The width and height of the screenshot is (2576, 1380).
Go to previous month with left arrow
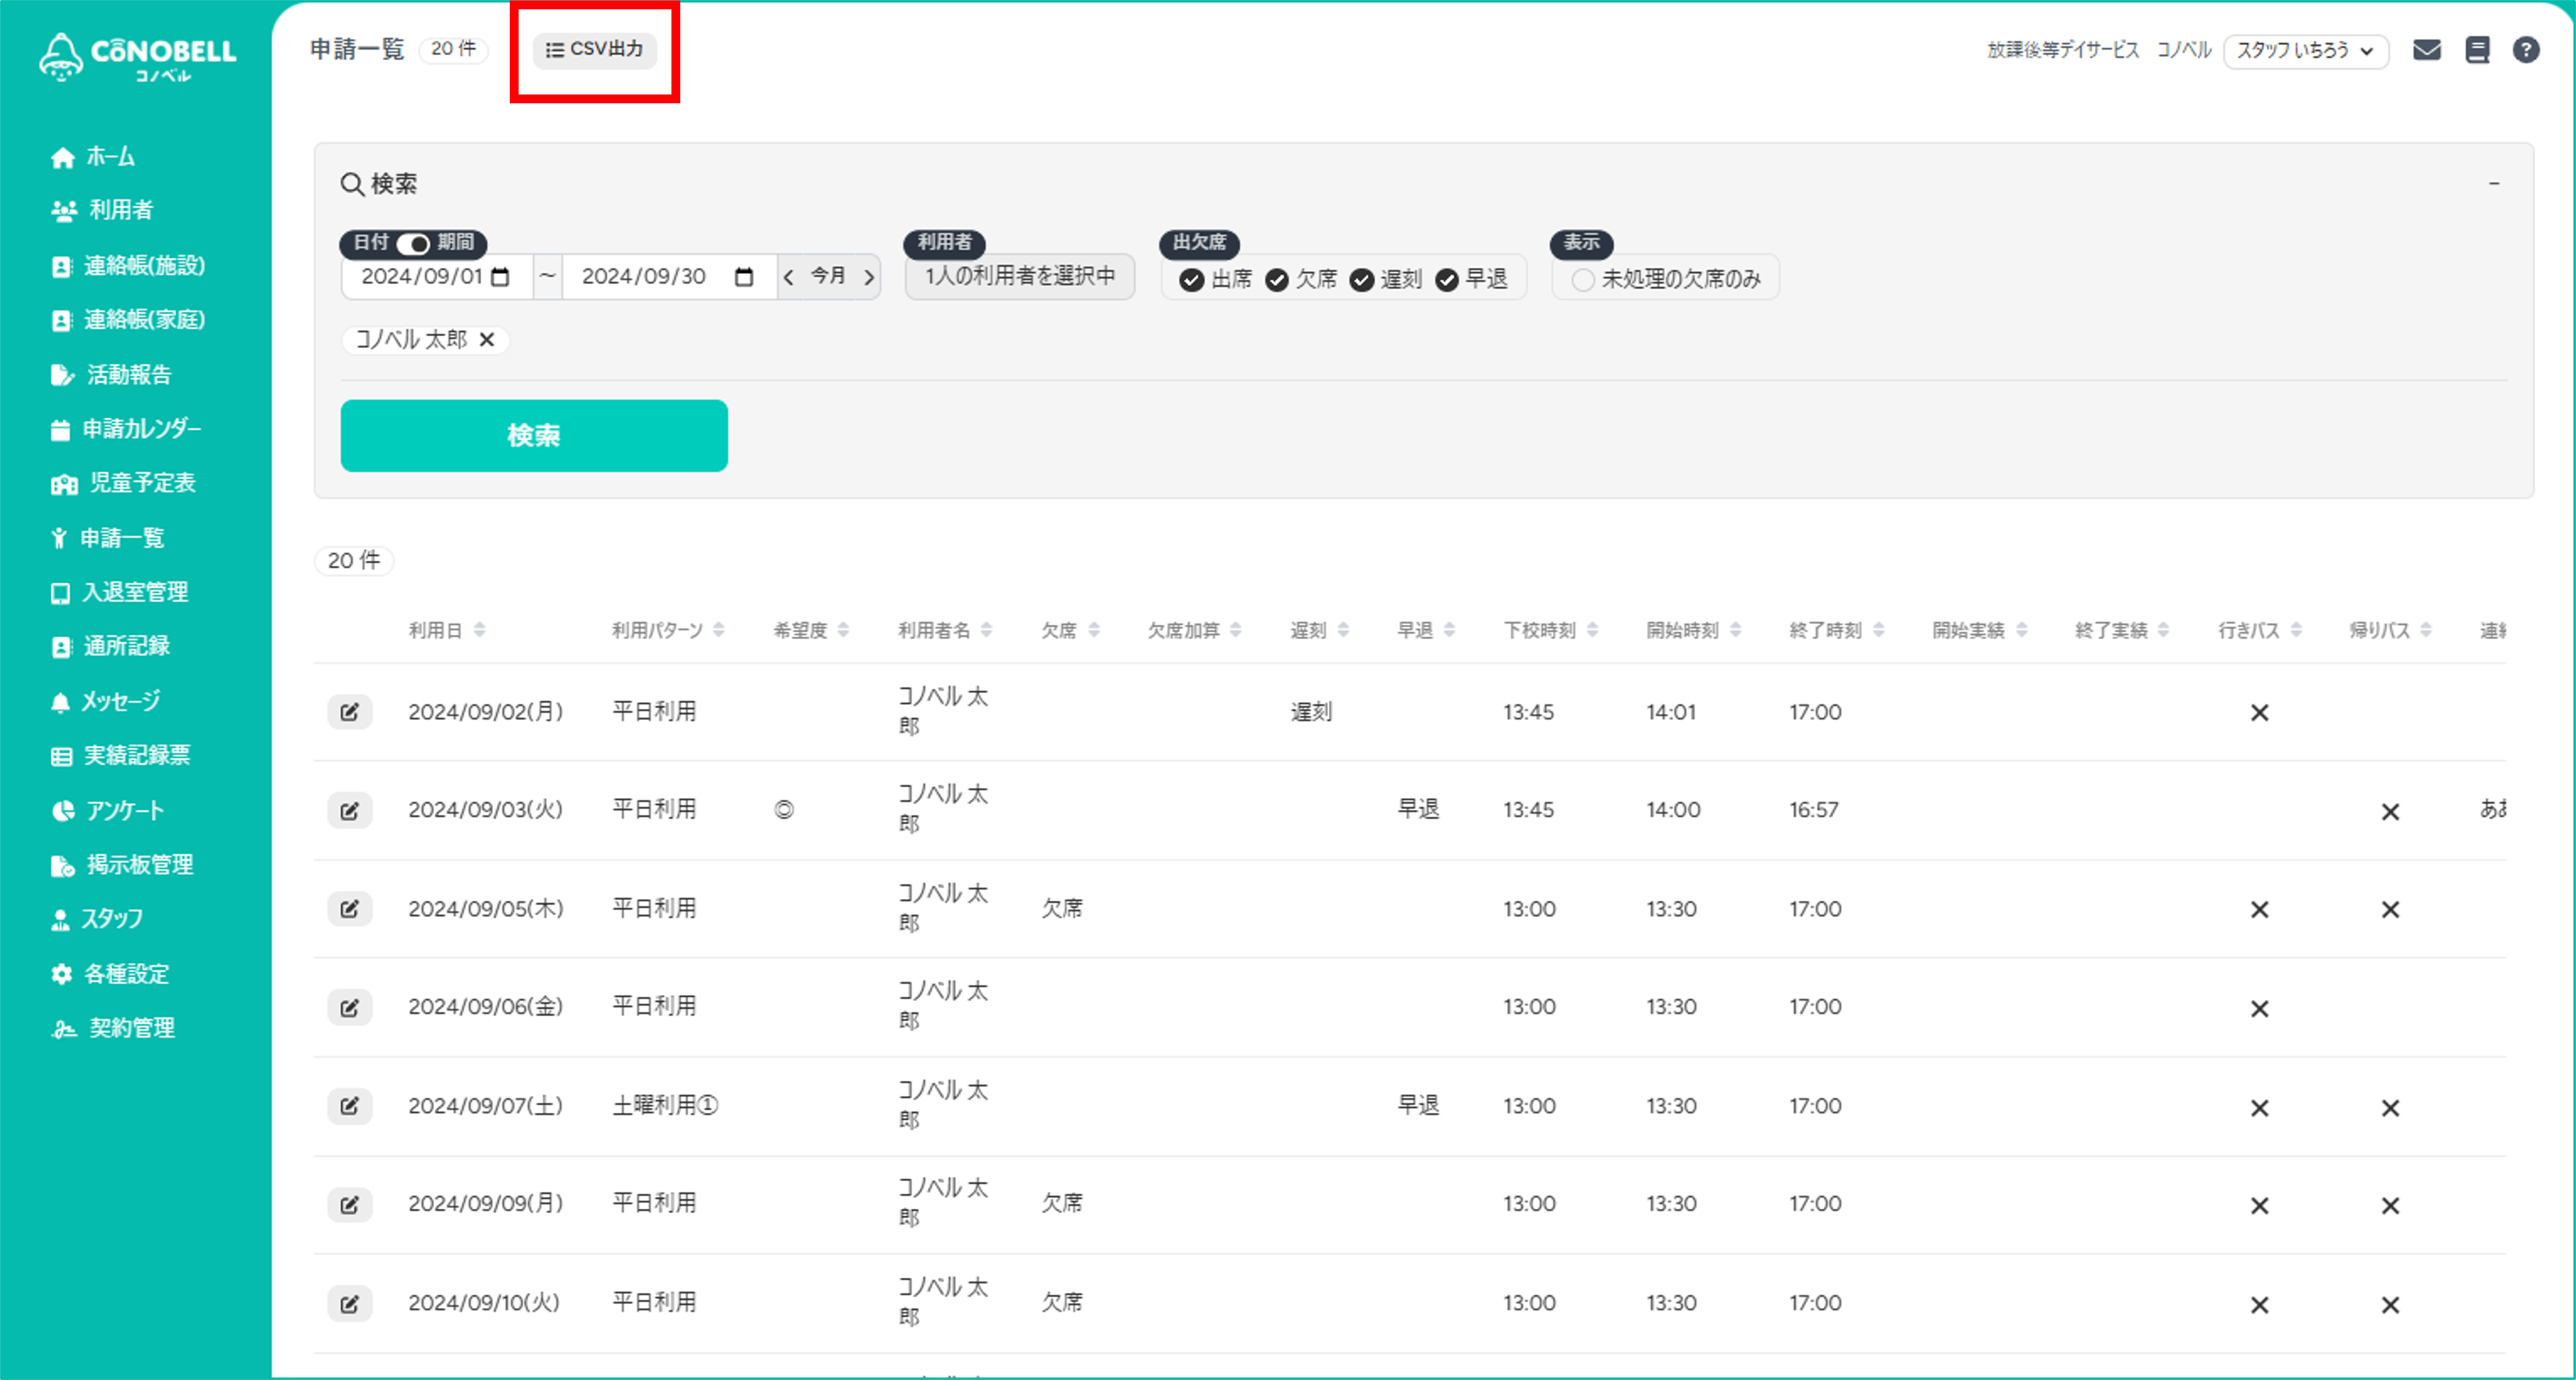(789, 277)
